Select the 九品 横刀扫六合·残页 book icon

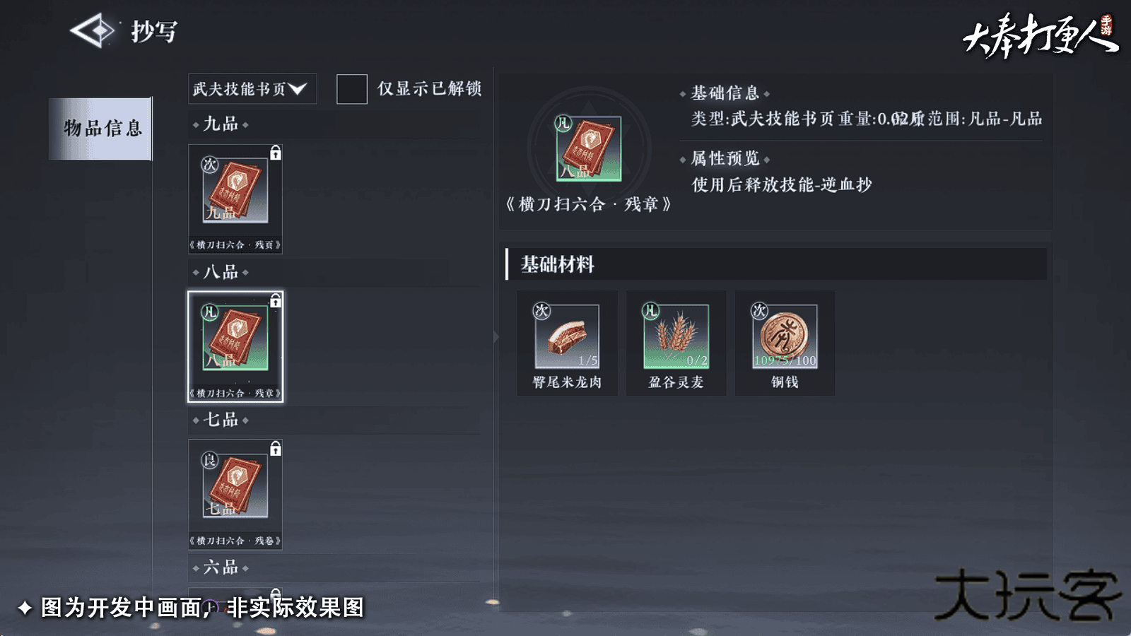pos(235,190)
